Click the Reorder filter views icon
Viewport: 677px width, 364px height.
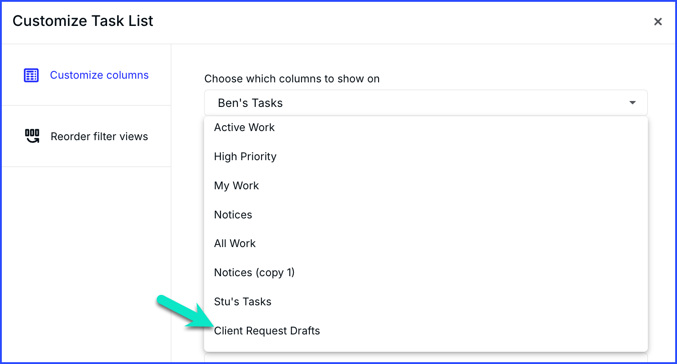click(x=32, y=136)
